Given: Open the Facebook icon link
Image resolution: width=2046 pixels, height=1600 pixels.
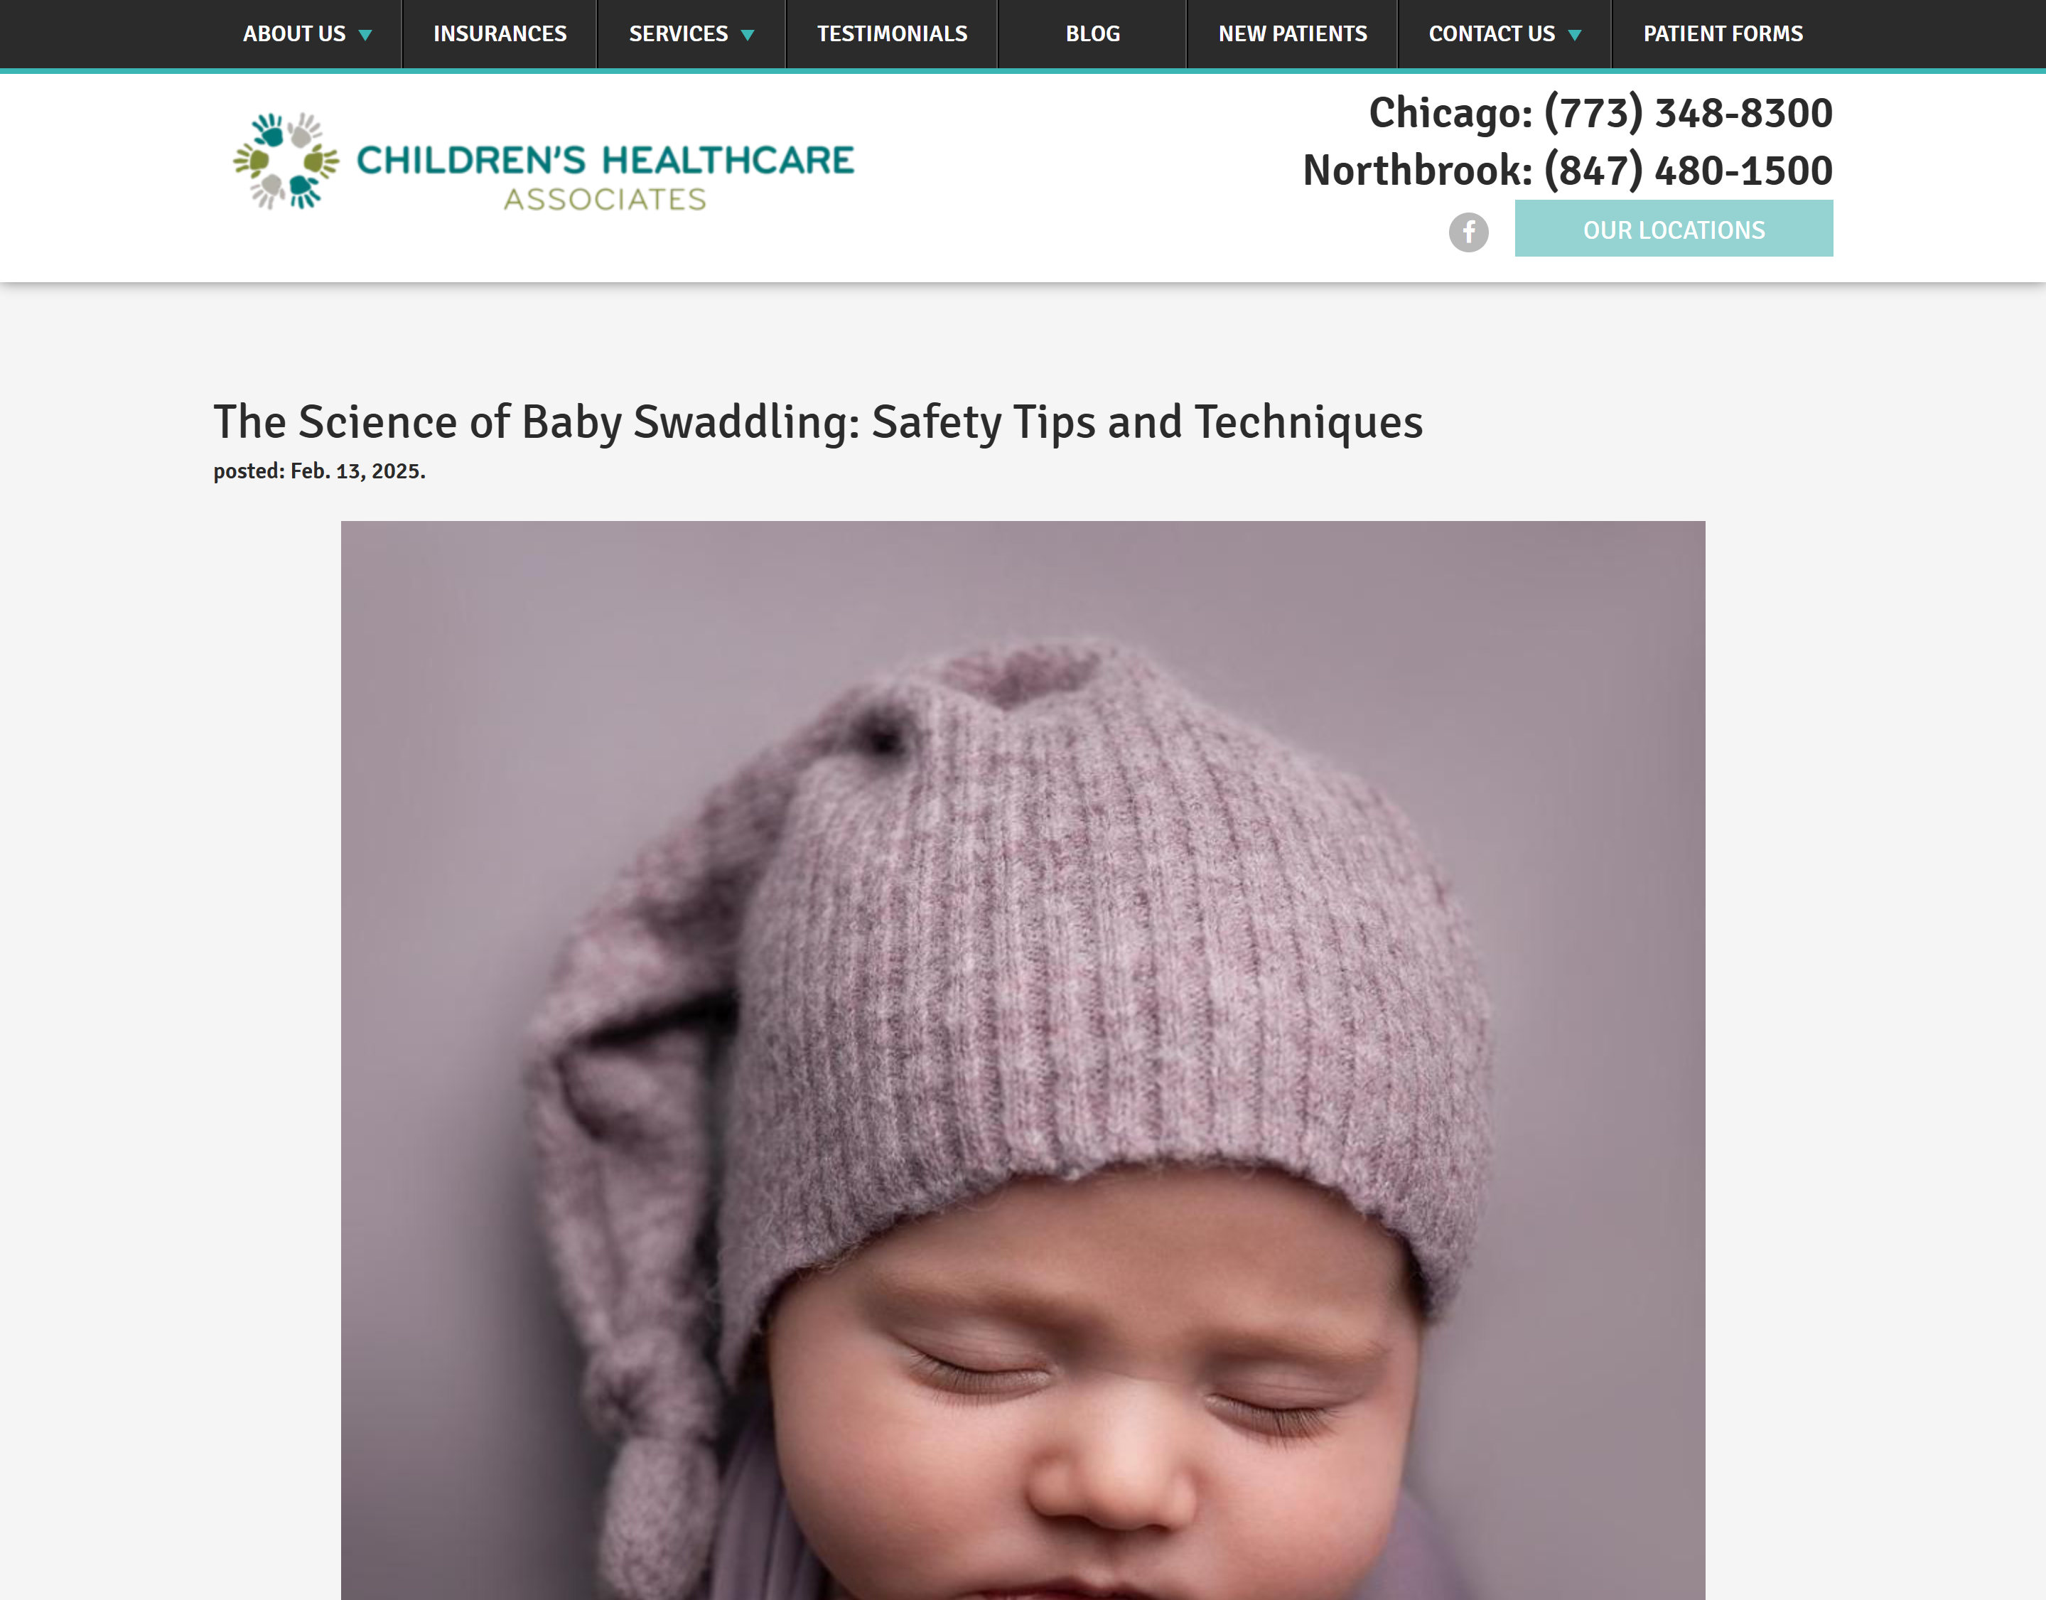Looking at the screenshot, I should (1468, 232).
